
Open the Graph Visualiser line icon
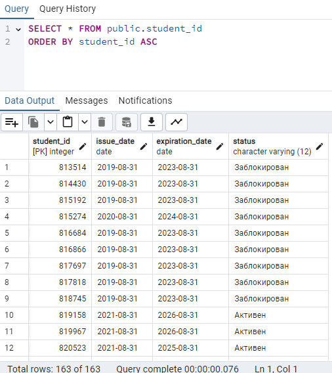(176, 122)
